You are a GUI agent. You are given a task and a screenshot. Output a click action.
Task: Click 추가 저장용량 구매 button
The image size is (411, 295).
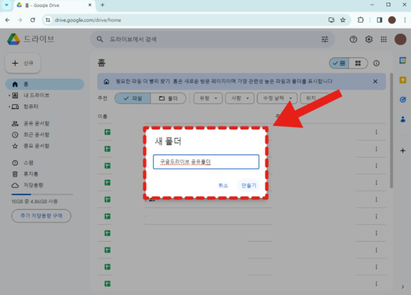point(41,216)
